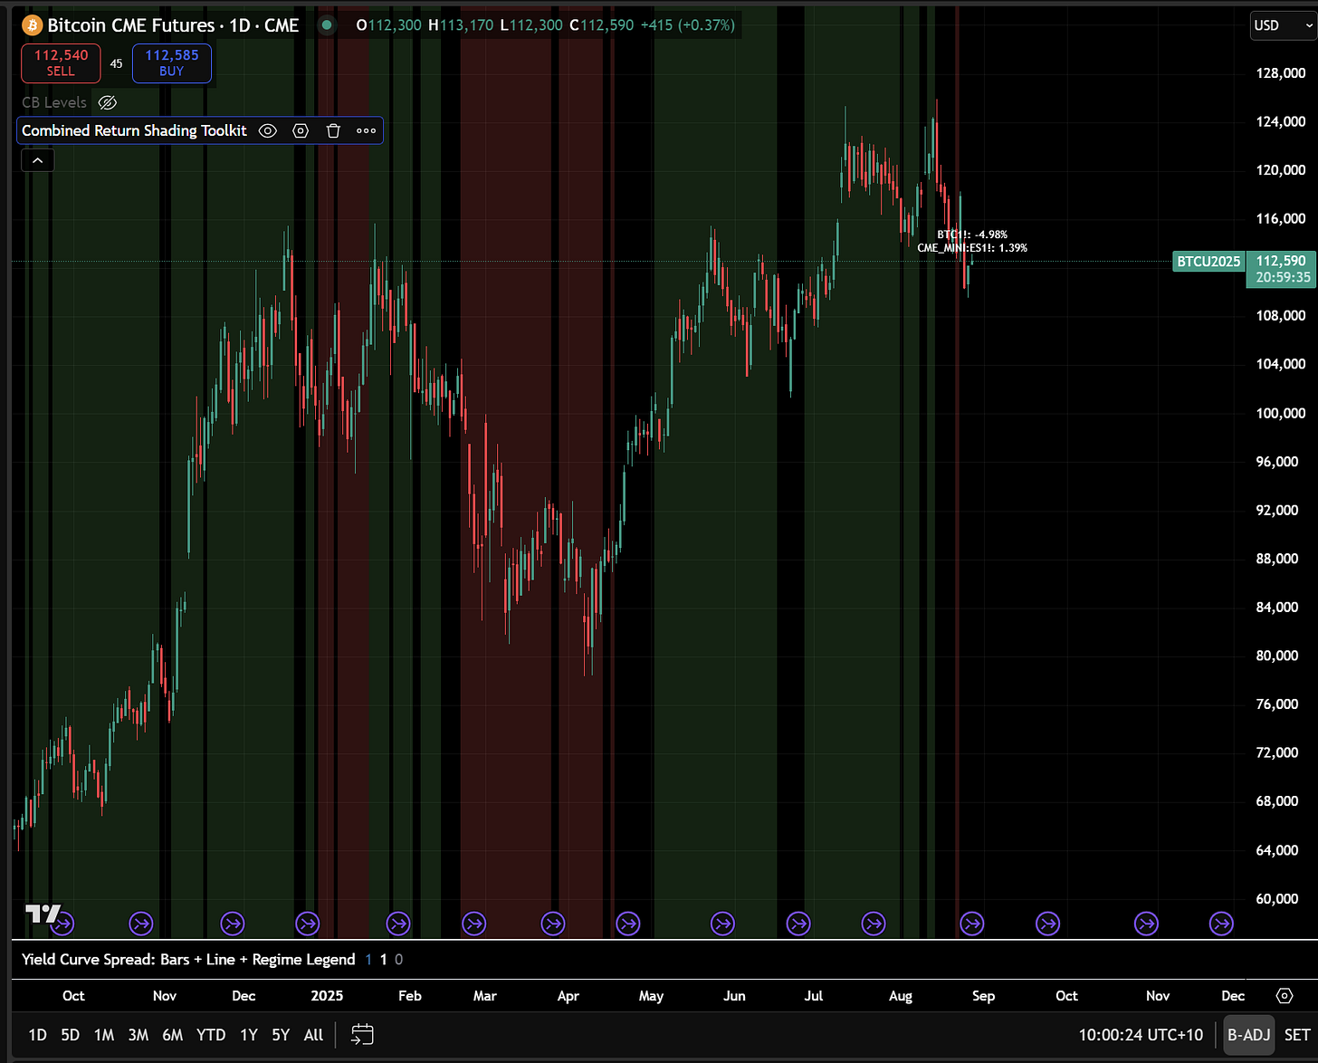The image size is (1318, 1063).
Task: Click the red SELL 112,540 button
Action: point(61,62)
